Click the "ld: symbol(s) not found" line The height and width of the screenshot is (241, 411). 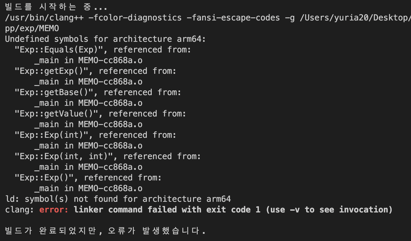pos(118,199)
